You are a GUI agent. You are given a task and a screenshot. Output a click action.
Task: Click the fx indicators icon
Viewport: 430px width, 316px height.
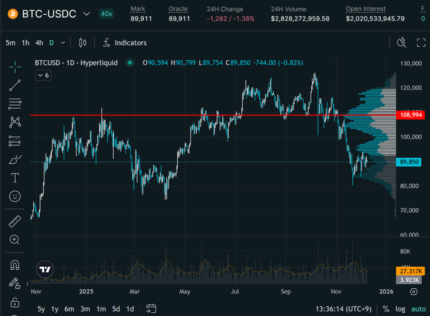point(106,43)
